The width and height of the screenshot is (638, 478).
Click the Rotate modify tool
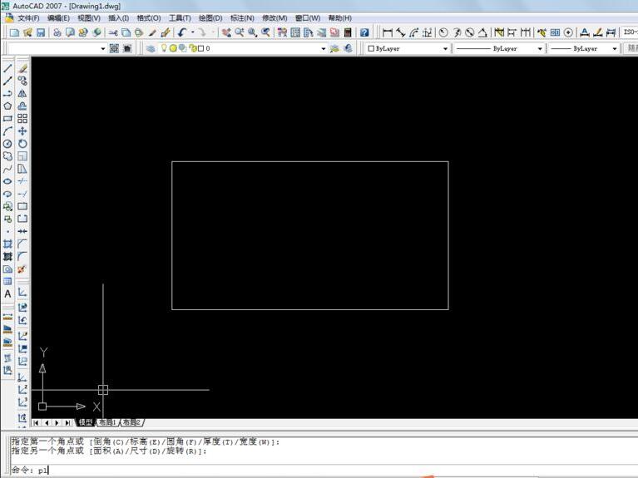(x=22, y=144)
